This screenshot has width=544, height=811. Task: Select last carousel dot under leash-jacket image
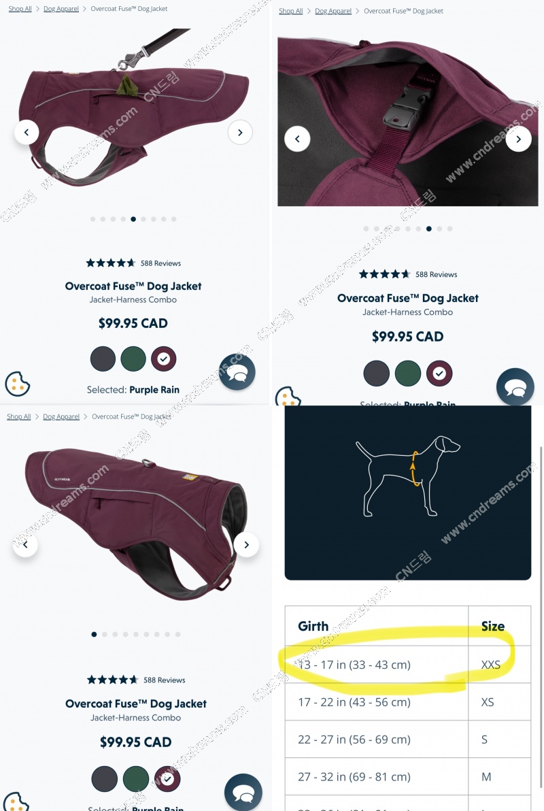tap(174, 219)
